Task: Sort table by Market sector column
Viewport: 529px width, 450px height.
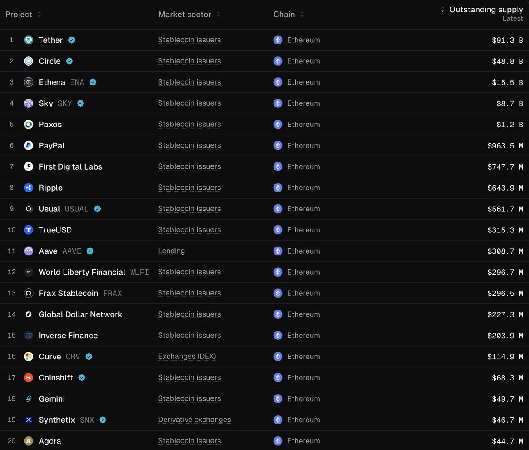Action: click(x=189, y=15)
